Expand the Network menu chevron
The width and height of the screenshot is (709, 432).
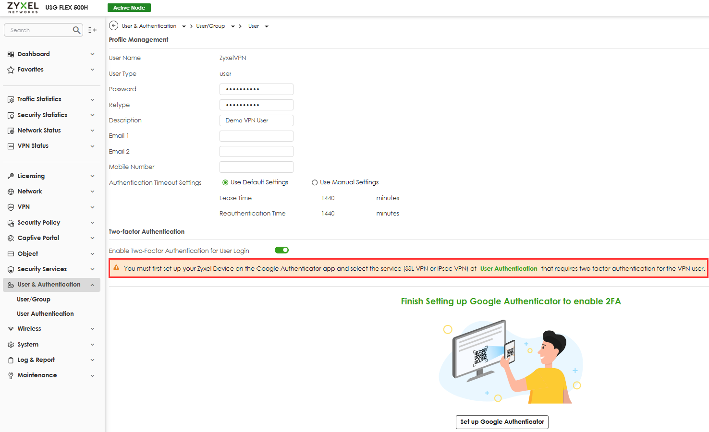92,192
